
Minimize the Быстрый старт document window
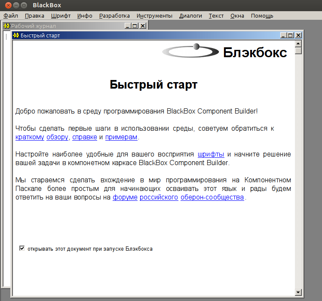point(283,36)
